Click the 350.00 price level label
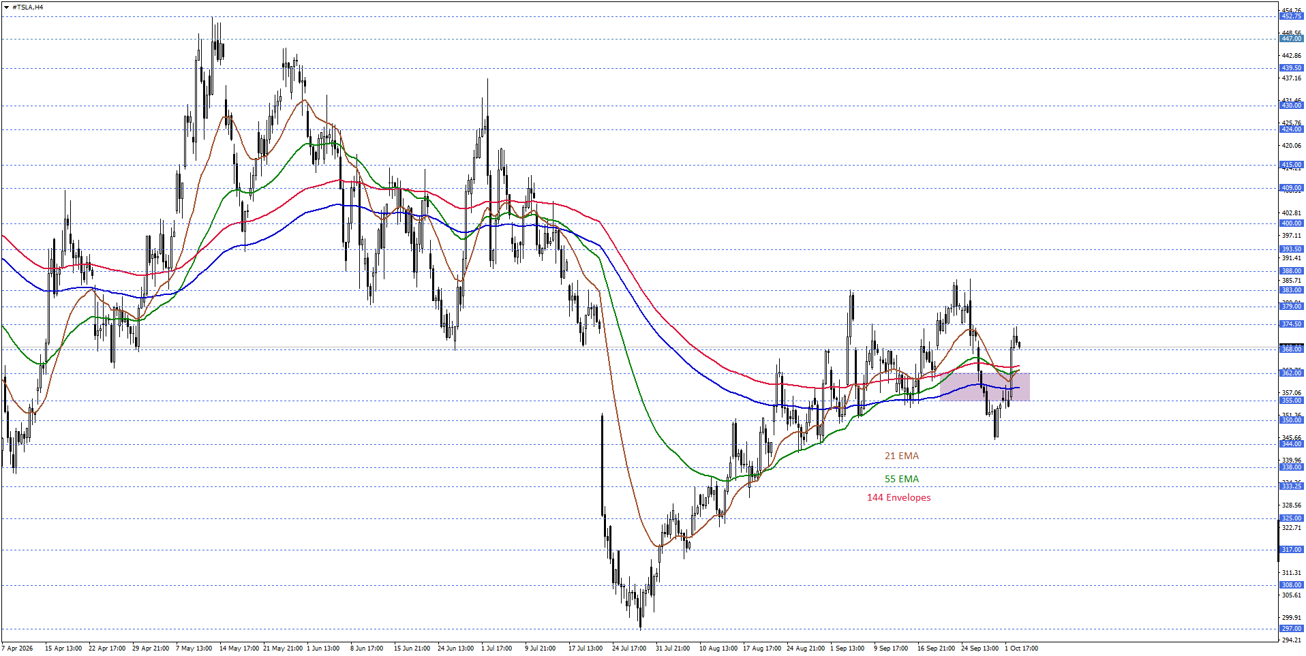This screenshot has width=1306, height=656. [1291, 420]
